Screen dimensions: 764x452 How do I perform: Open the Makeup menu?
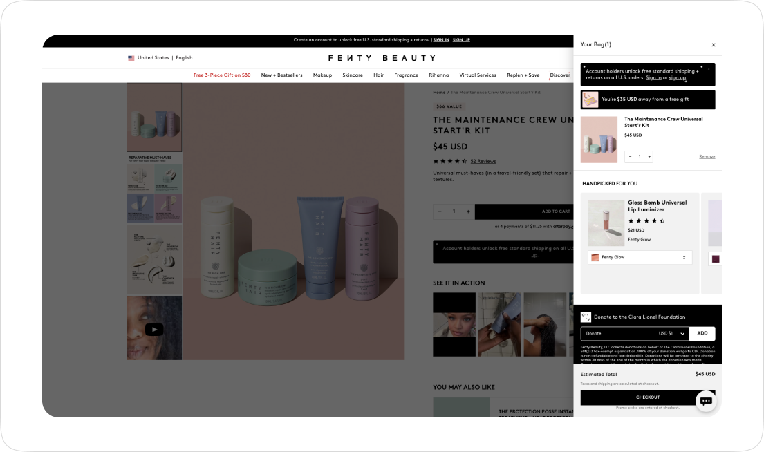[322, 75]
